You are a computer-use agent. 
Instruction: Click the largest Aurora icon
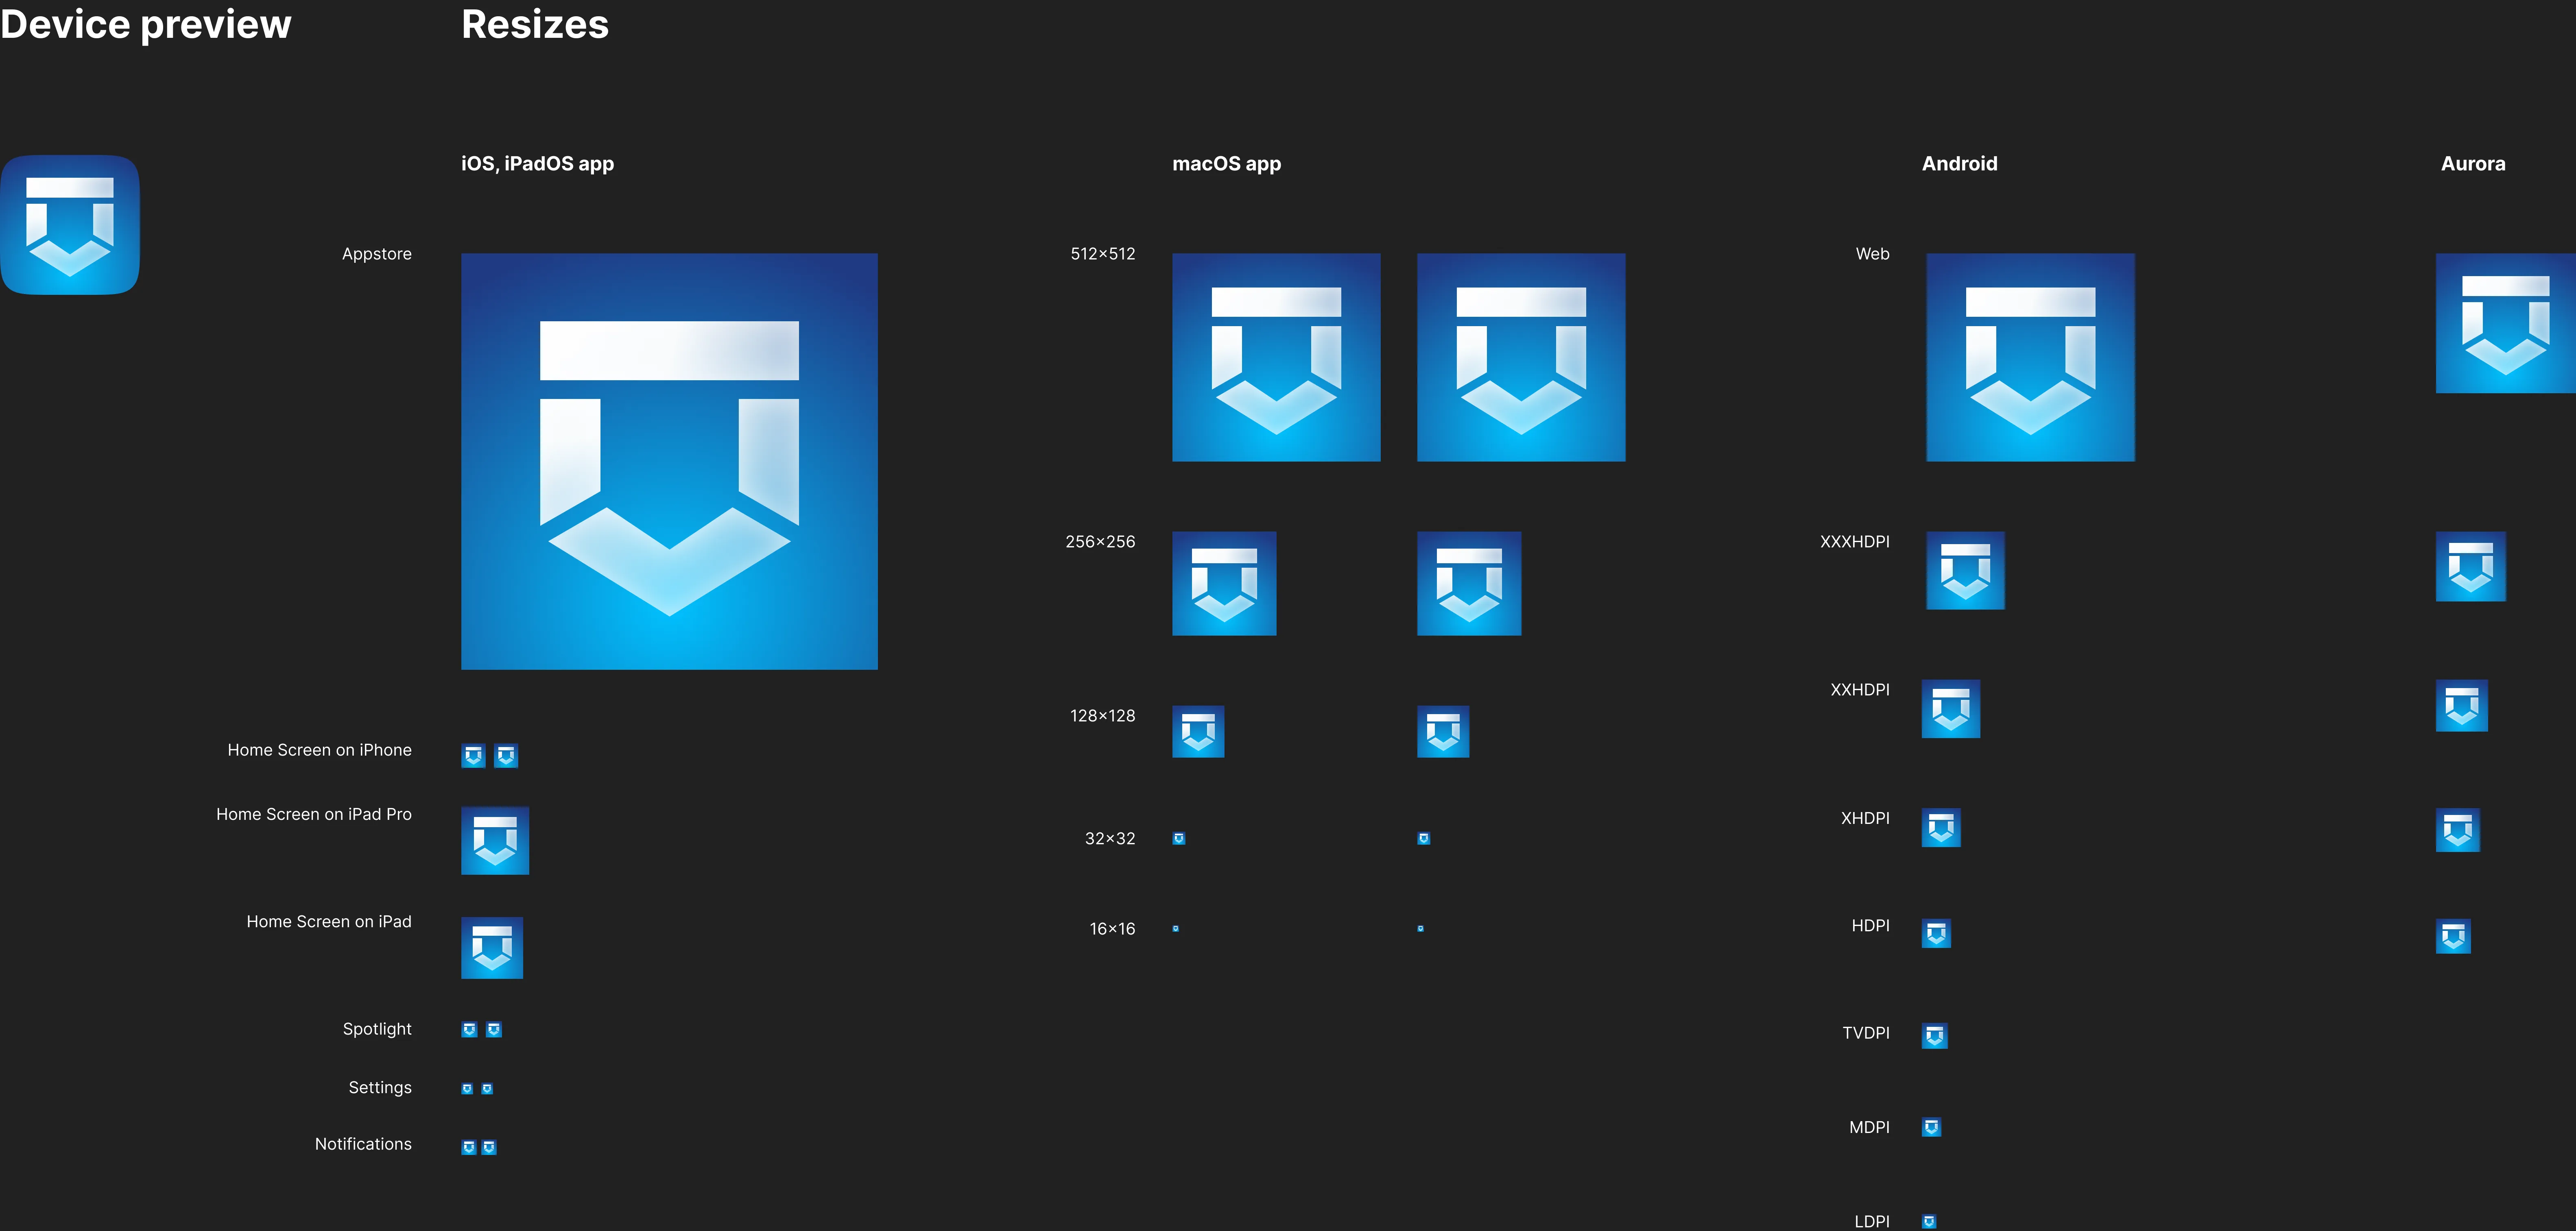(x=2505, y=323)
